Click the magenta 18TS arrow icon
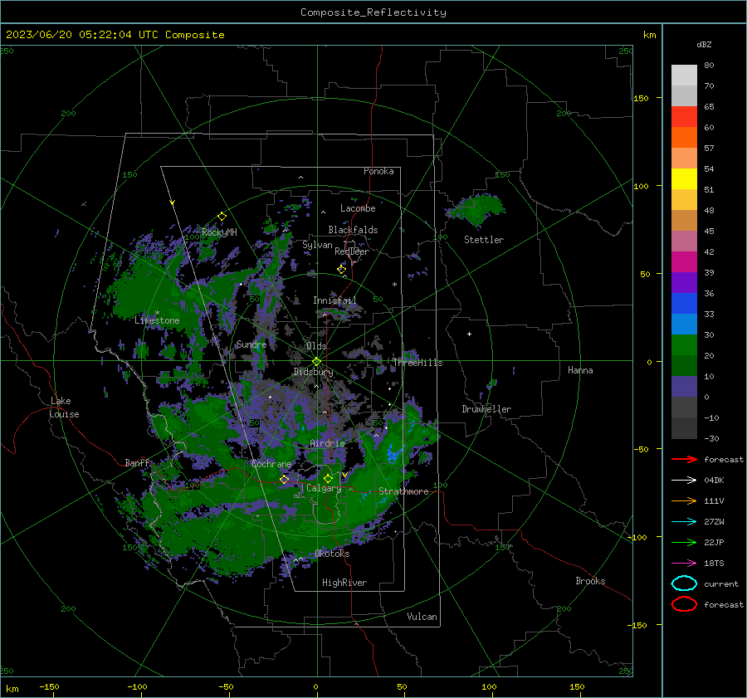 684,564
